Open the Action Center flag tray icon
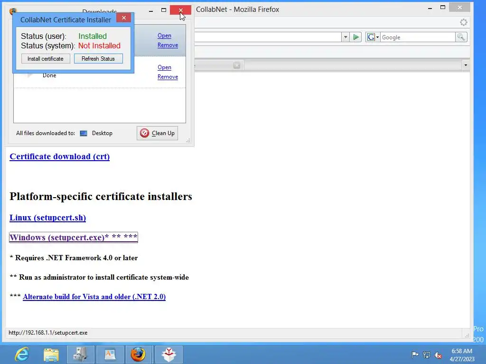 click(x=415, y=355)
